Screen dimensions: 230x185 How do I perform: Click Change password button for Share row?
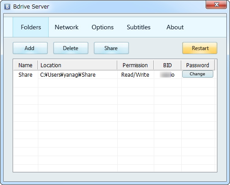[x=198, y=74]
